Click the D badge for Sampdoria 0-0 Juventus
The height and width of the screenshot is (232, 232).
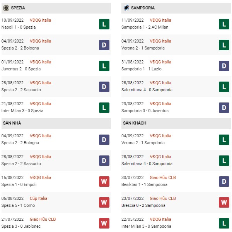[x=224, y=107]
